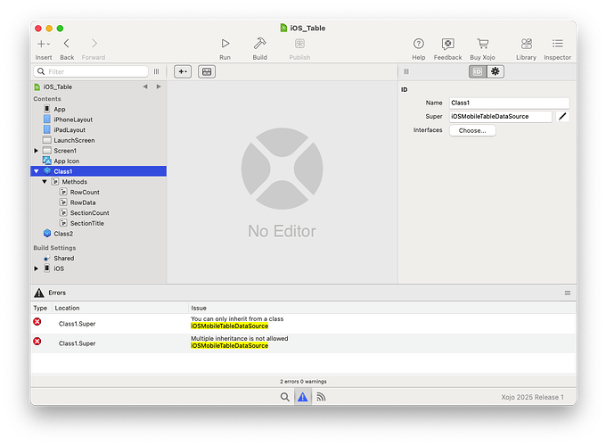Screen dimensions: 606x446
Task: Select the Methods group
Action: pos(74,182)
